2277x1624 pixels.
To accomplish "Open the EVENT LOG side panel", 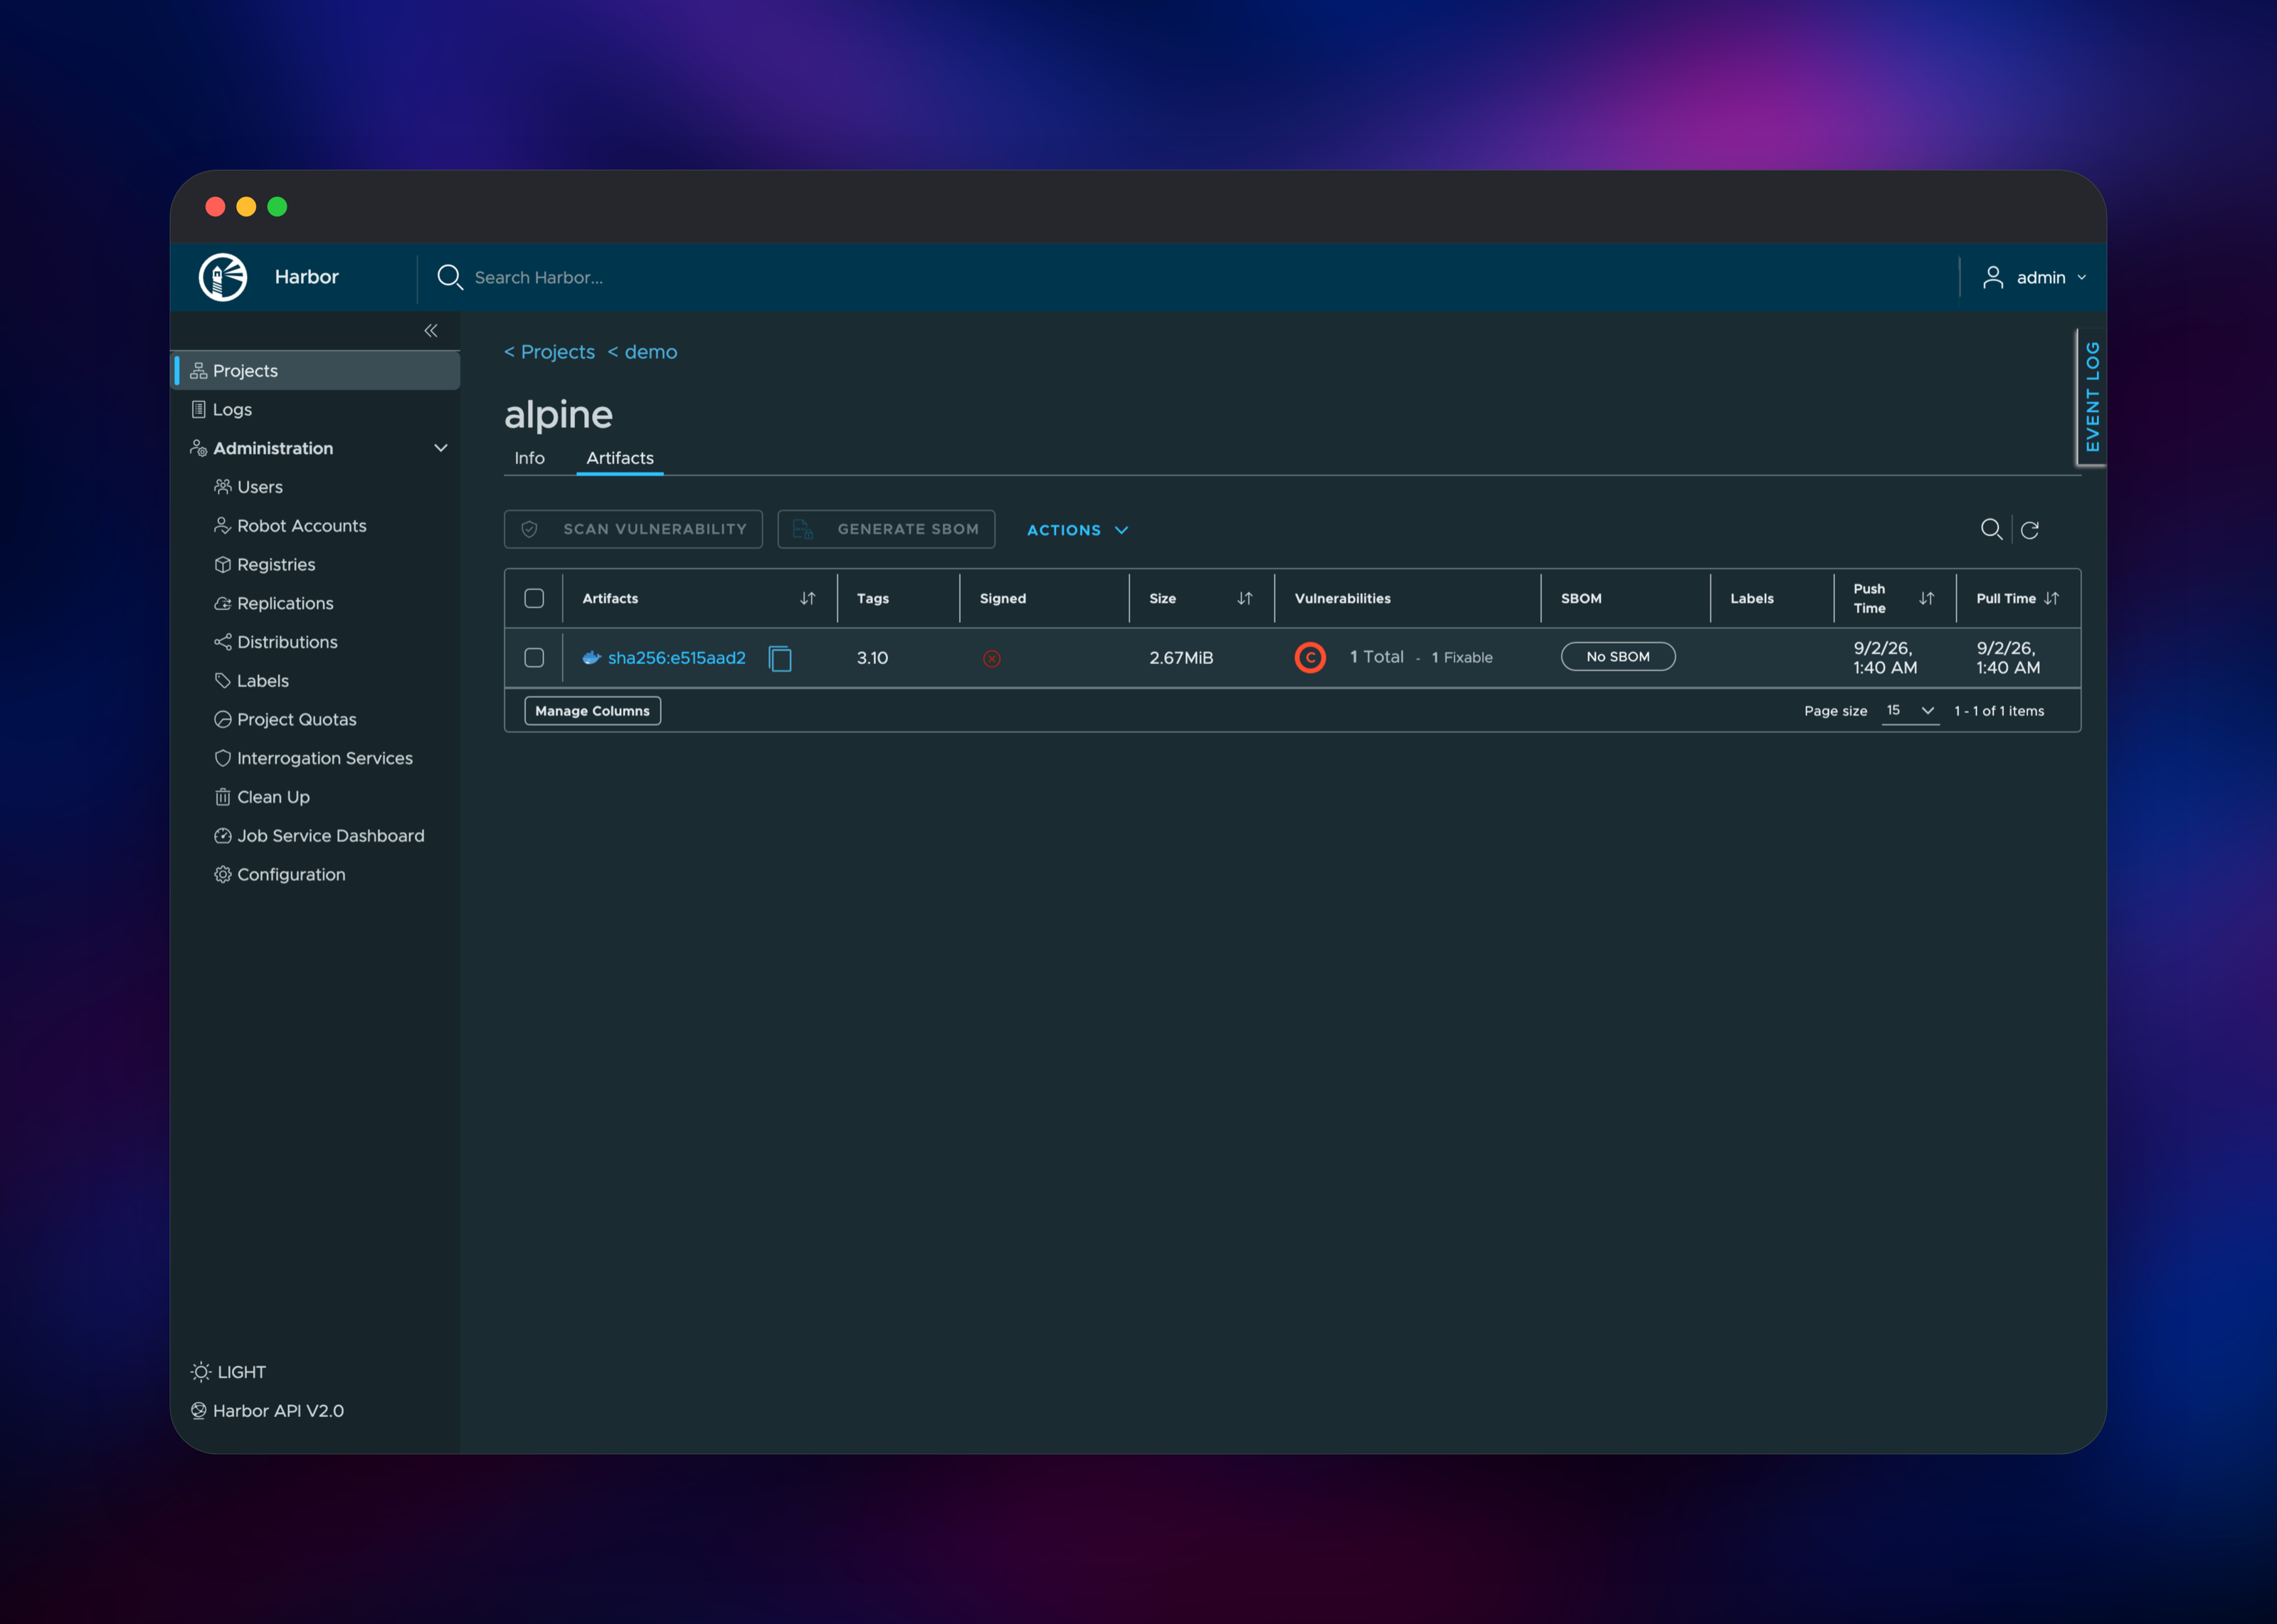I will coord(2092,397).
